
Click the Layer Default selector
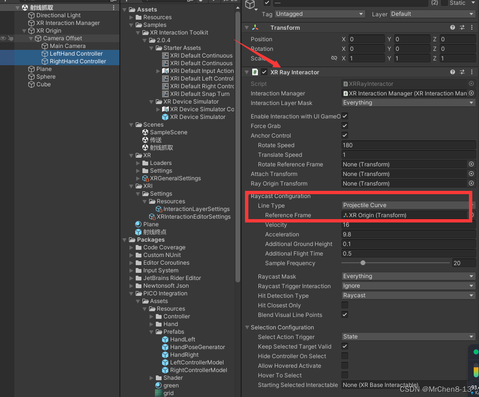pyautogui.click(x=432, y=14)
